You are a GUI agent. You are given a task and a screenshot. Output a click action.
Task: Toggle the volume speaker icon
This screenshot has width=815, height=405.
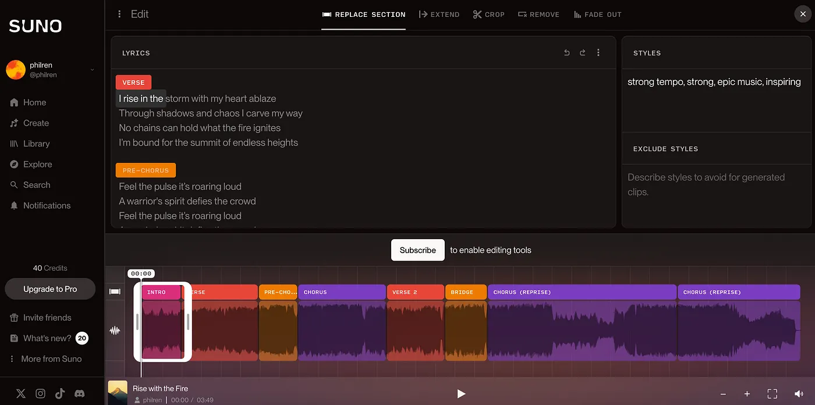point(799,394)
